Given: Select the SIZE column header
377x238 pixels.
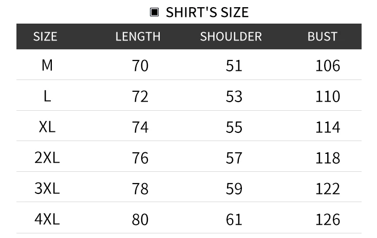Looking at the screenshot, I should point(45,36).
